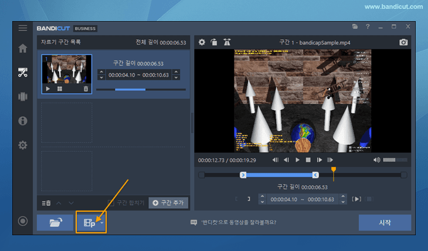Viewport: 428px width, 251px height.
Task: Decrease end time under the timeline
Action: 343,202
